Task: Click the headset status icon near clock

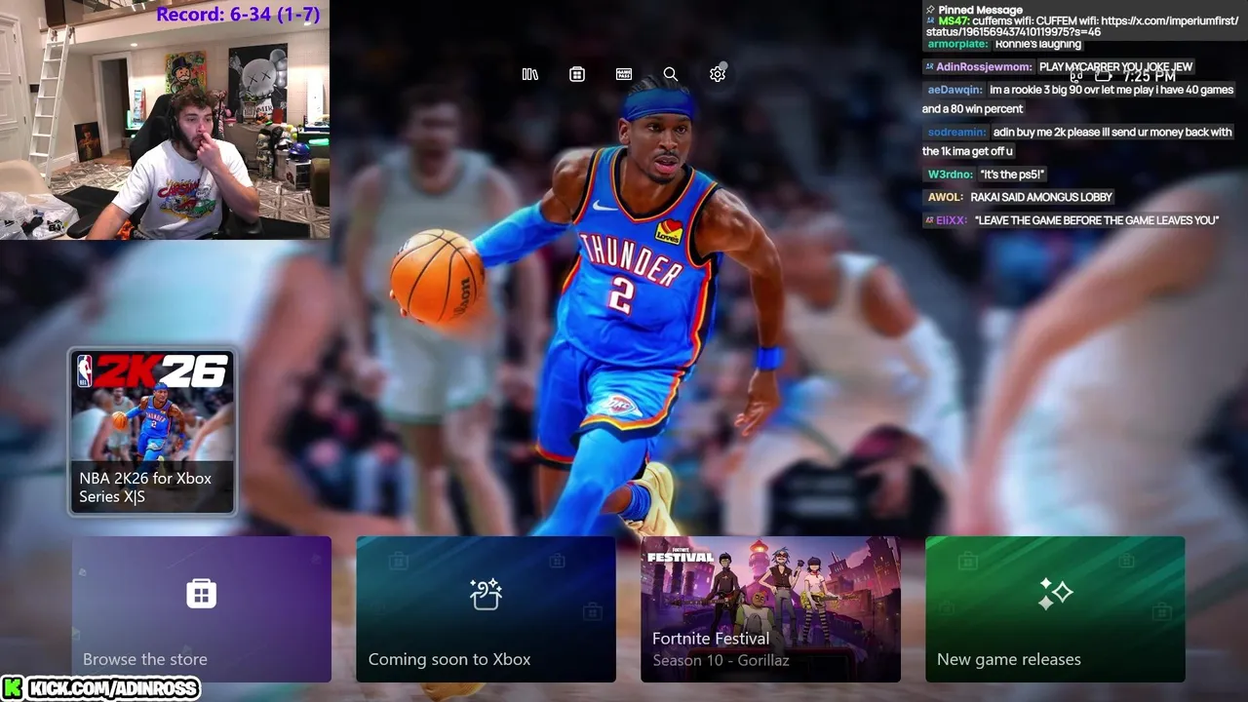Action: click(x=1077, y=75)
